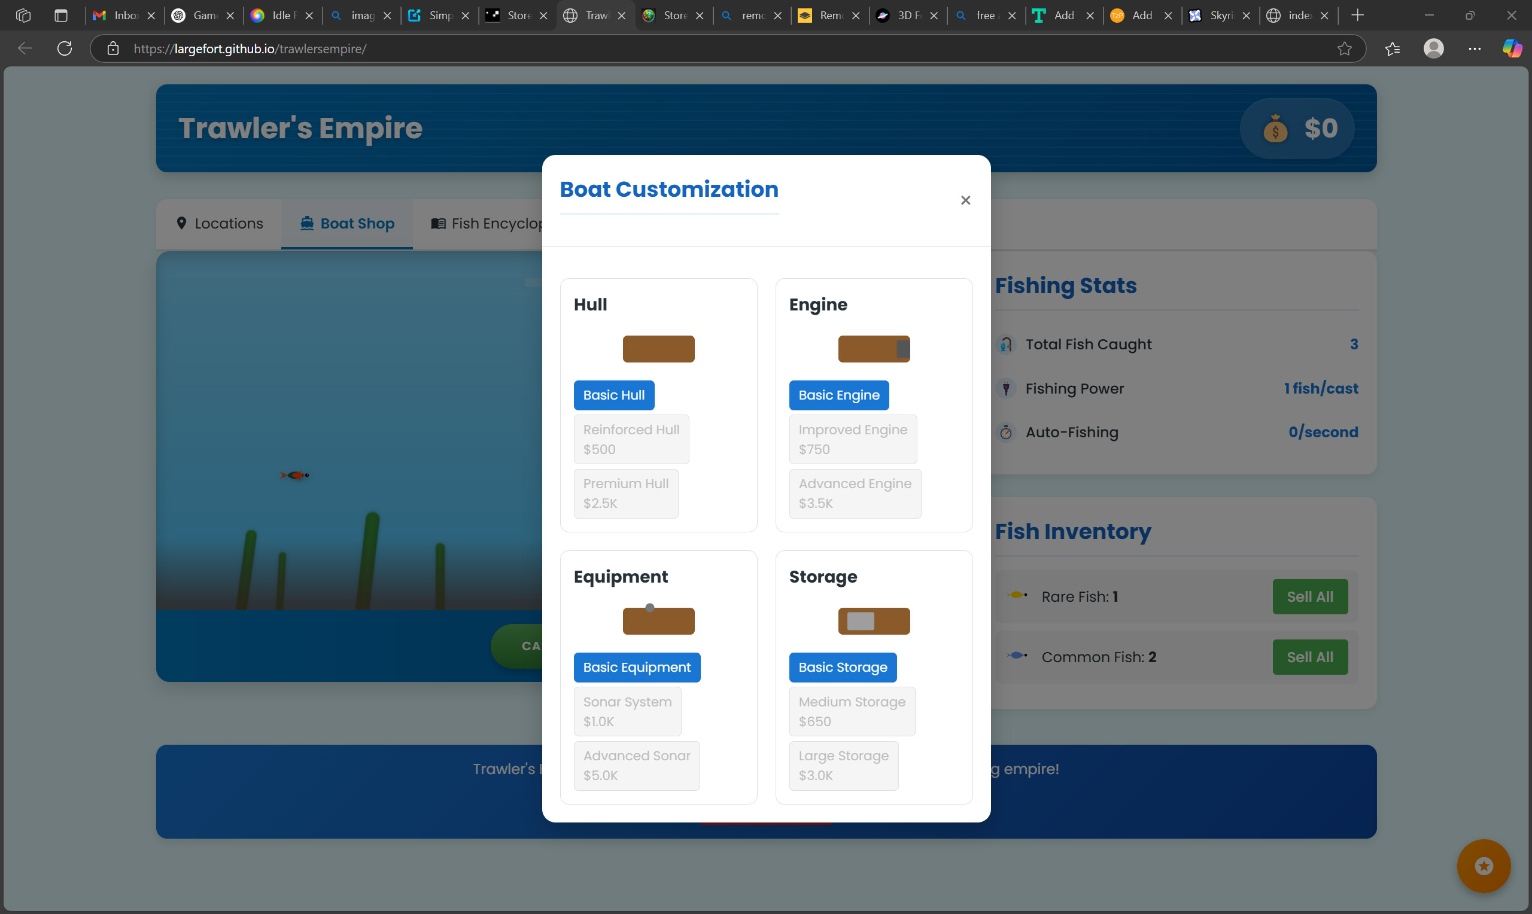The width and height of the screenshot is (1532, 914).
Task: Click the fishing rod icon next to Fishing Power
Action: coord(1007,388)
